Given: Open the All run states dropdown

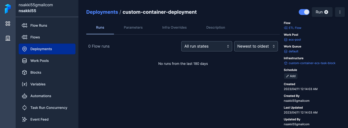Looking at the screenshot, I should pyautogui.click(x=206, y=46).
